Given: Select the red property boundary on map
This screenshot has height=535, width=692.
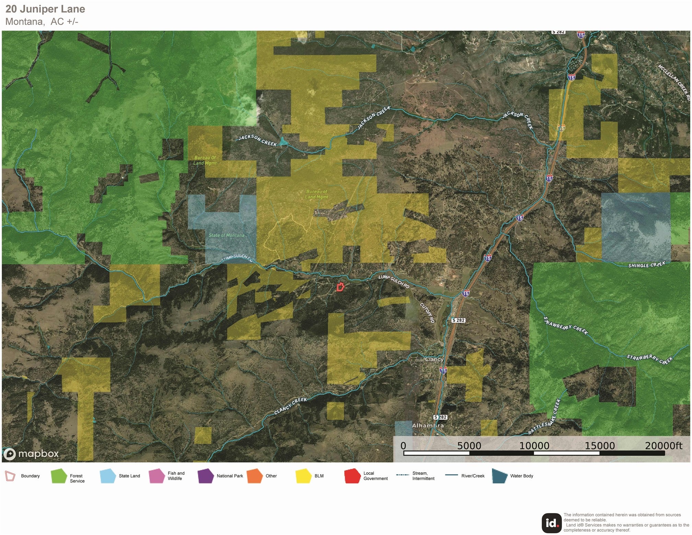Looking at the screenshot, I should point(340,287).
